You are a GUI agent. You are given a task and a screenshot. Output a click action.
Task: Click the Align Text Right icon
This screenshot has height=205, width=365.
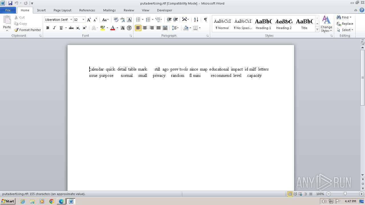pos(151,28)
